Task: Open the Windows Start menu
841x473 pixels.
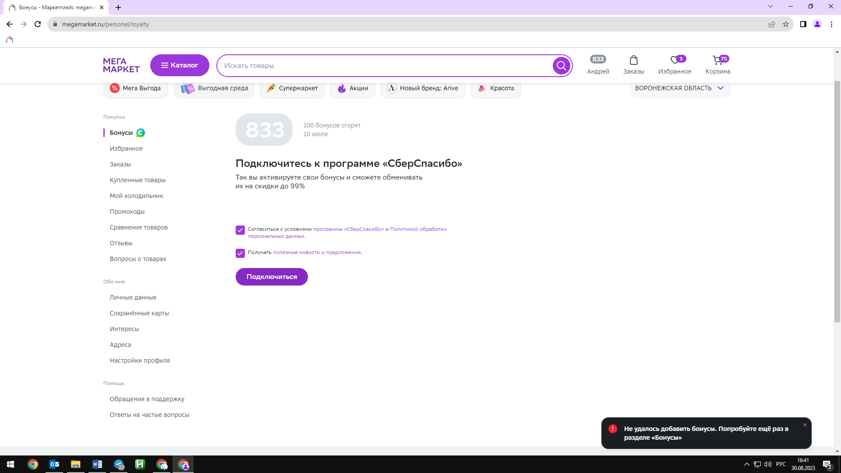Action: [11, 464]
